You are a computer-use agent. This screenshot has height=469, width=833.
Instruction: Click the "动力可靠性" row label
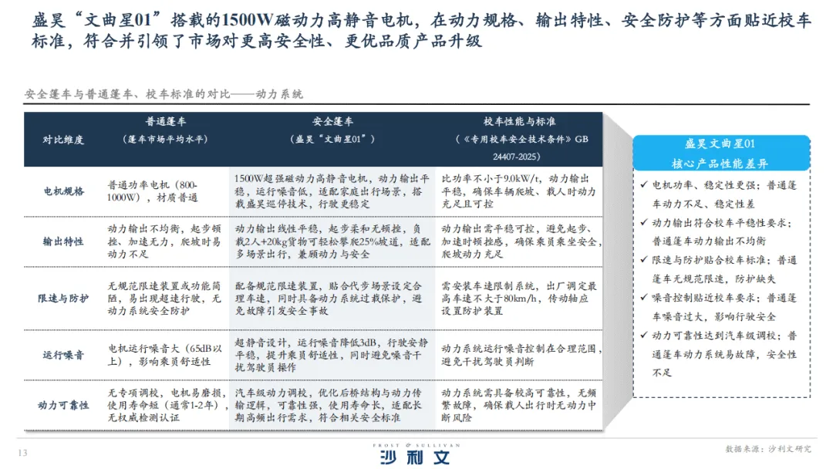[63, 405]
